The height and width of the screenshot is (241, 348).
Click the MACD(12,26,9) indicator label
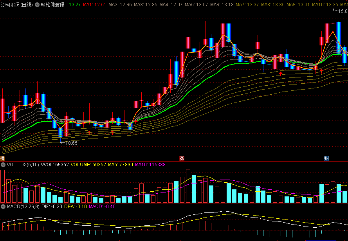click(x=23, y=207)
